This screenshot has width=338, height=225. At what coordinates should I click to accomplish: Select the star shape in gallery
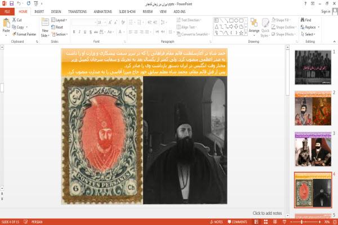241,33
